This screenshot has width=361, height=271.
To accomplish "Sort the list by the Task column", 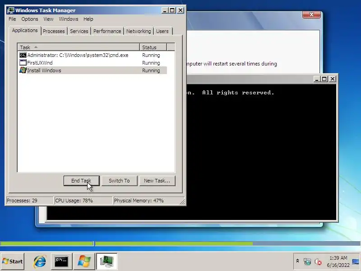I will [x=79, y=47].
